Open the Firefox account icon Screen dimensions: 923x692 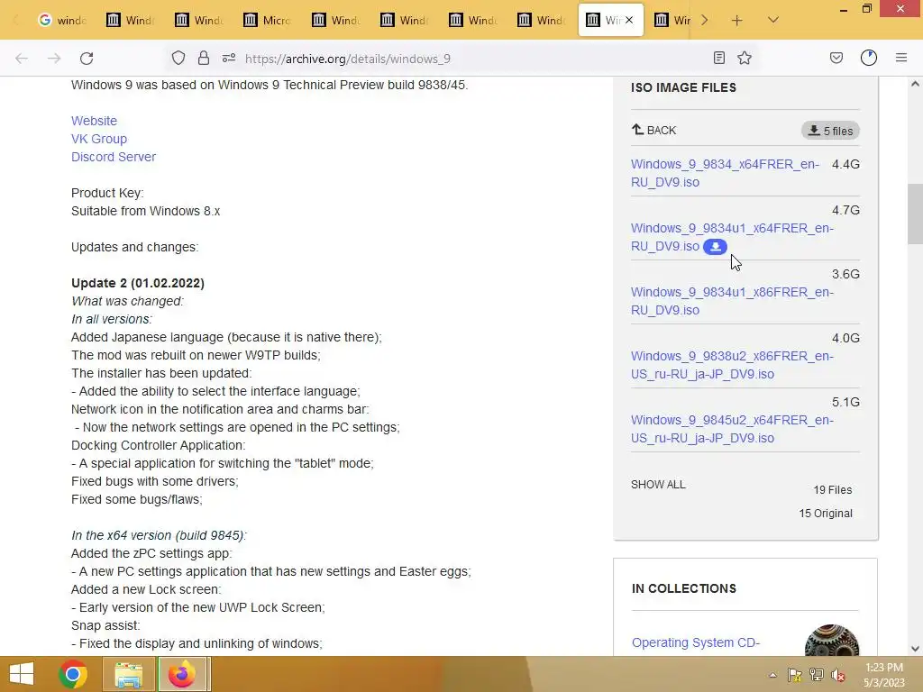[869, 58]
